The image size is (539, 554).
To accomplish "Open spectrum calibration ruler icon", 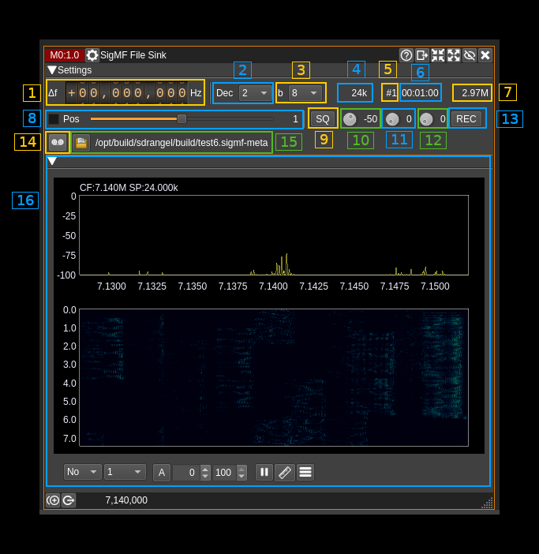I will (285, 473).
